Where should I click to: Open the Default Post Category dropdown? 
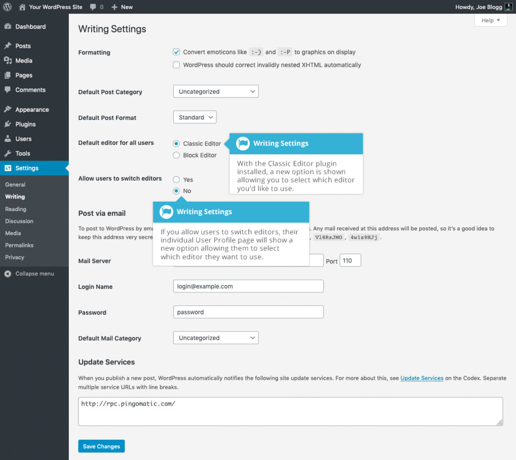point(215,91)
